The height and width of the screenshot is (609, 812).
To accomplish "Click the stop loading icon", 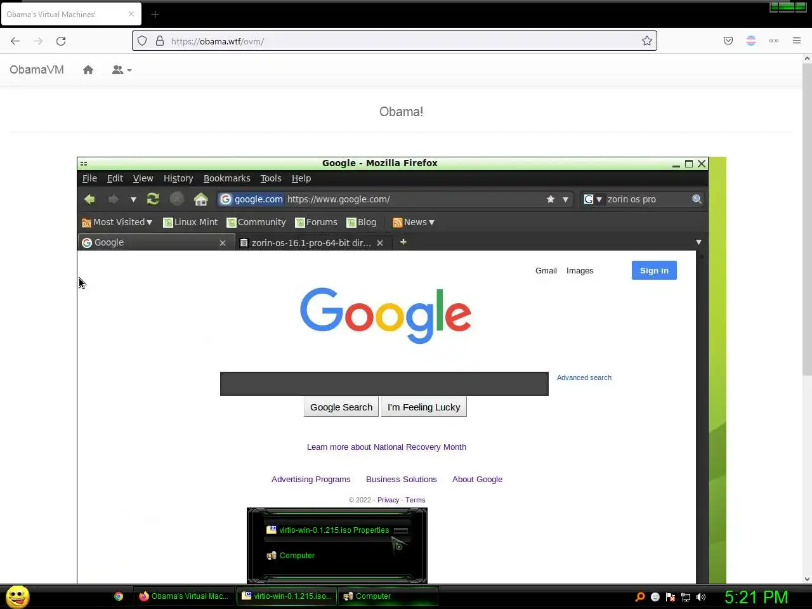I will [x=177, y=199].
